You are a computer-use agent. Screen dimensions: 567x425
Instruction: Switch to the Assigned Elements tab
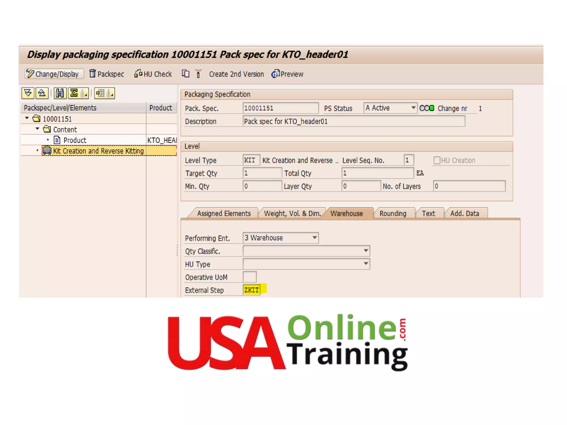point(224,213)
